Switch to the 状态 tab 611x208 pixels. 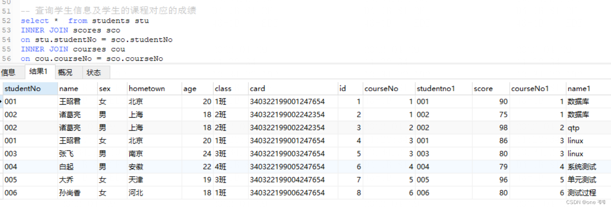(94, 73)
